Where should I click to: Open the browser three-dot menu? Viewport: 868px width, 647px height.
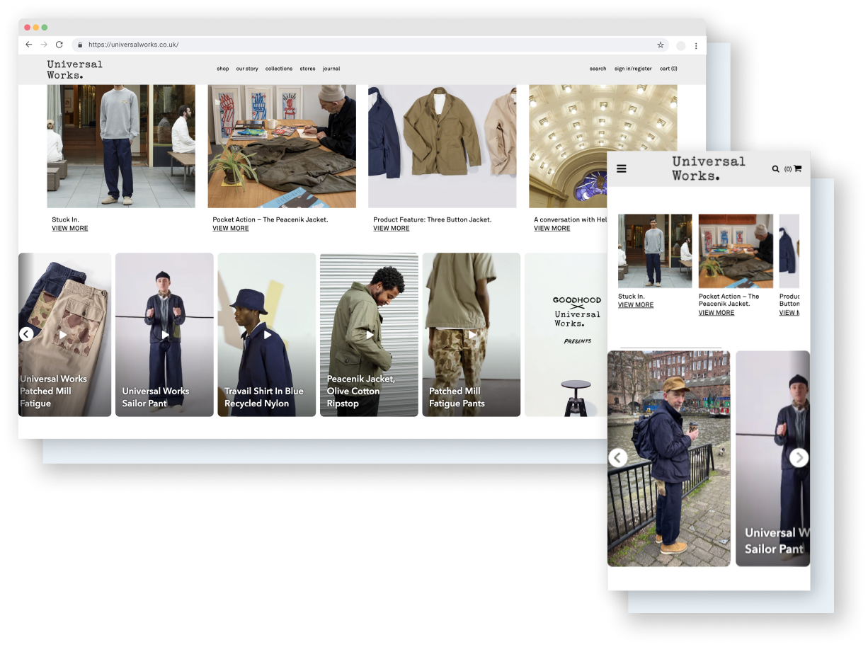pyautogui.click(x=696, y=45)
